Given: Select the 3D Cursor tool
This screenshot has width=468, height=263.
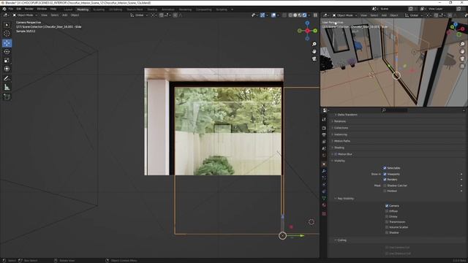Looking at the screenshot, I should [7, 34].
